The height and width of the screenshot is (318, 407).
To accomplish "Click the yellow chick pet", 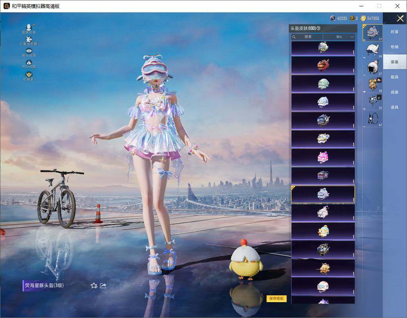I will [245, 260].
